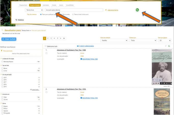Click the green search magnifier button
Viewport: 174px width, 115px height.
tap(137, 10)
